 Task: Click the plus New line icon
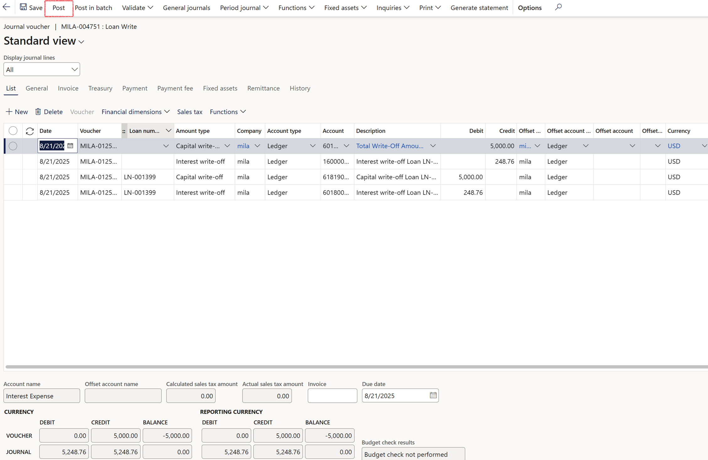coord(9,112)
